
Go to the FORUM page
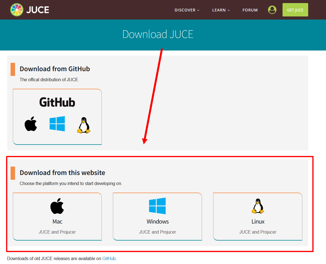250,10
